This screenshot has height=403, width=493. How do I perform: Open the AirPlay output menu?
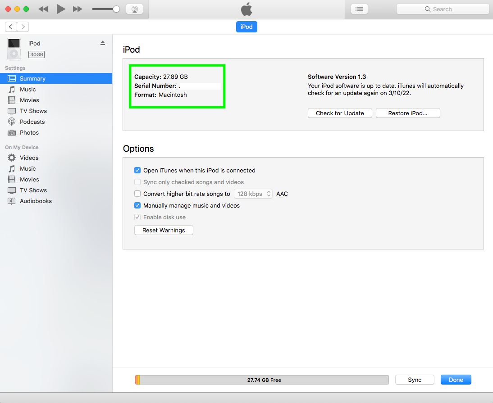click(135, 9)
